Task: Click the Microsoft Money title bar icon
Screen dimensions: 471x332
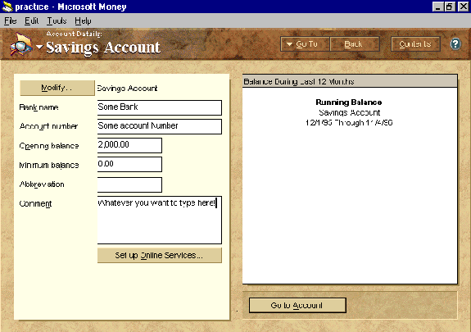Action: [7, 7]
